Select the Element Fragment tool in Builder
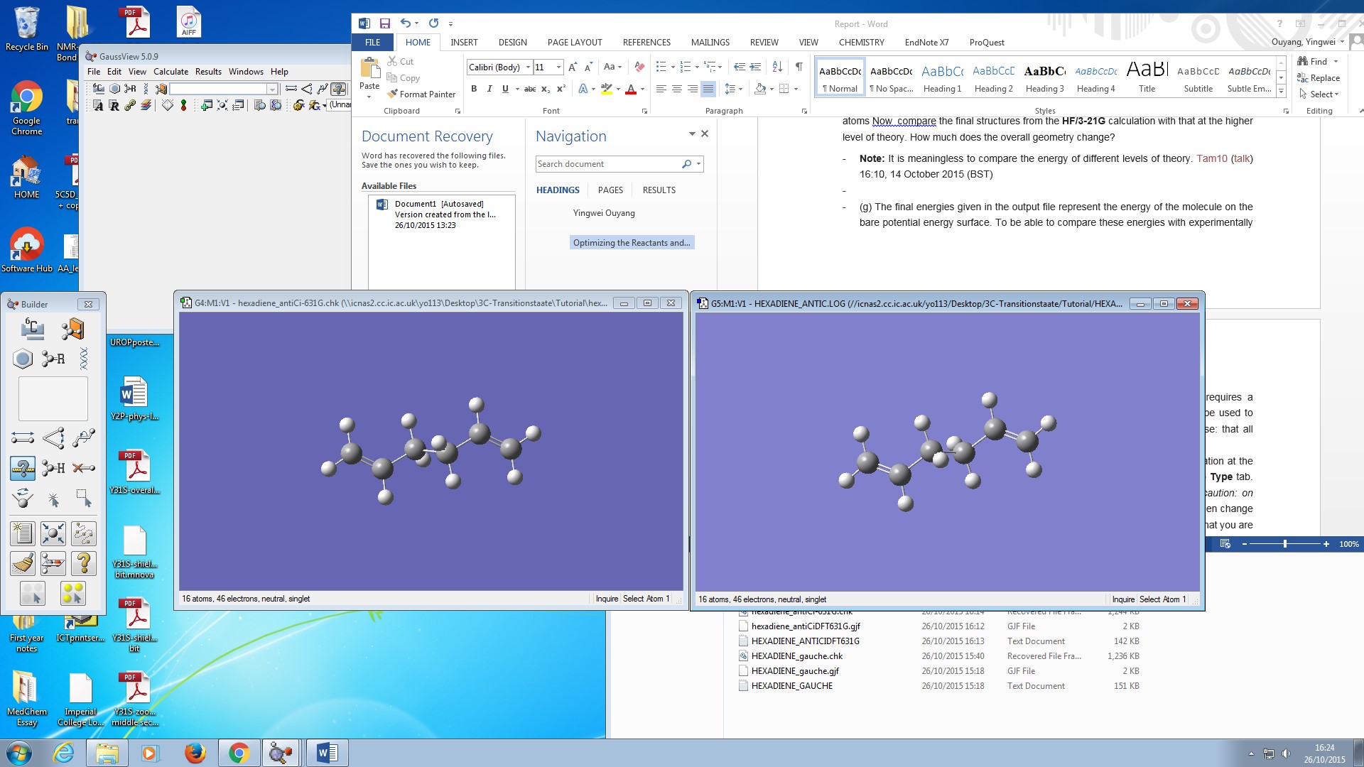The width and height of the screenshot is (1364, 767). (x=33, y=329)
